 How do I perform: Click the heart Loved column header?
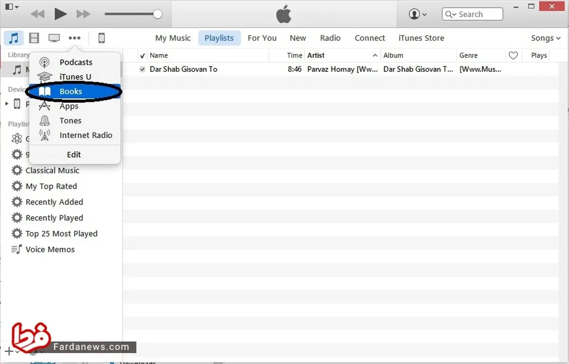513,55
